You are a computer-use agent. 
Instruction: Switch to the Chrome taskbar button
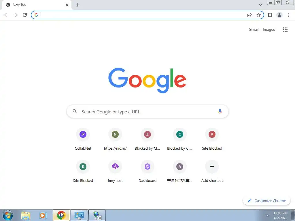coord(61,215)
